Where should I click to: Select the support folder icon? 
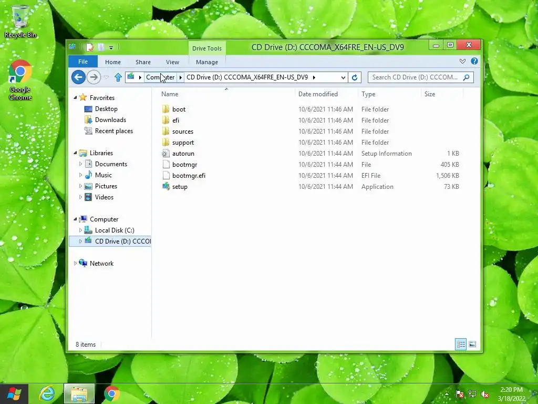tap(165, 142)
